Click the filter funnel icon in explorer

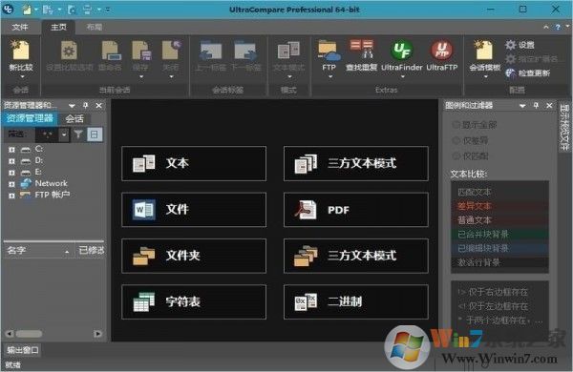click(78, 134)
